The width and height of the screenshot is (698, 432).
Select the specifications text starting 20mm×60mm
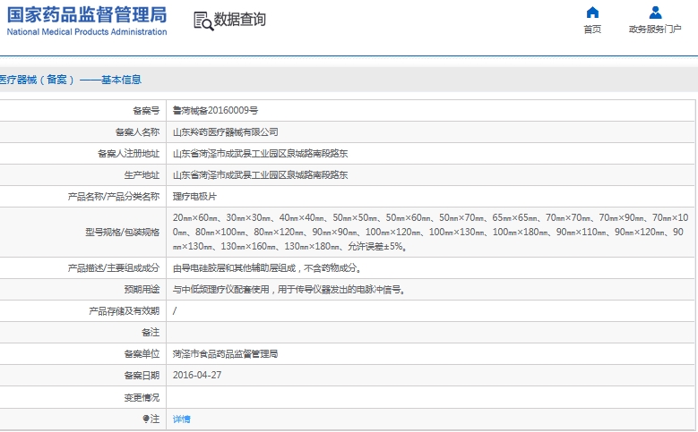point(430,232)
